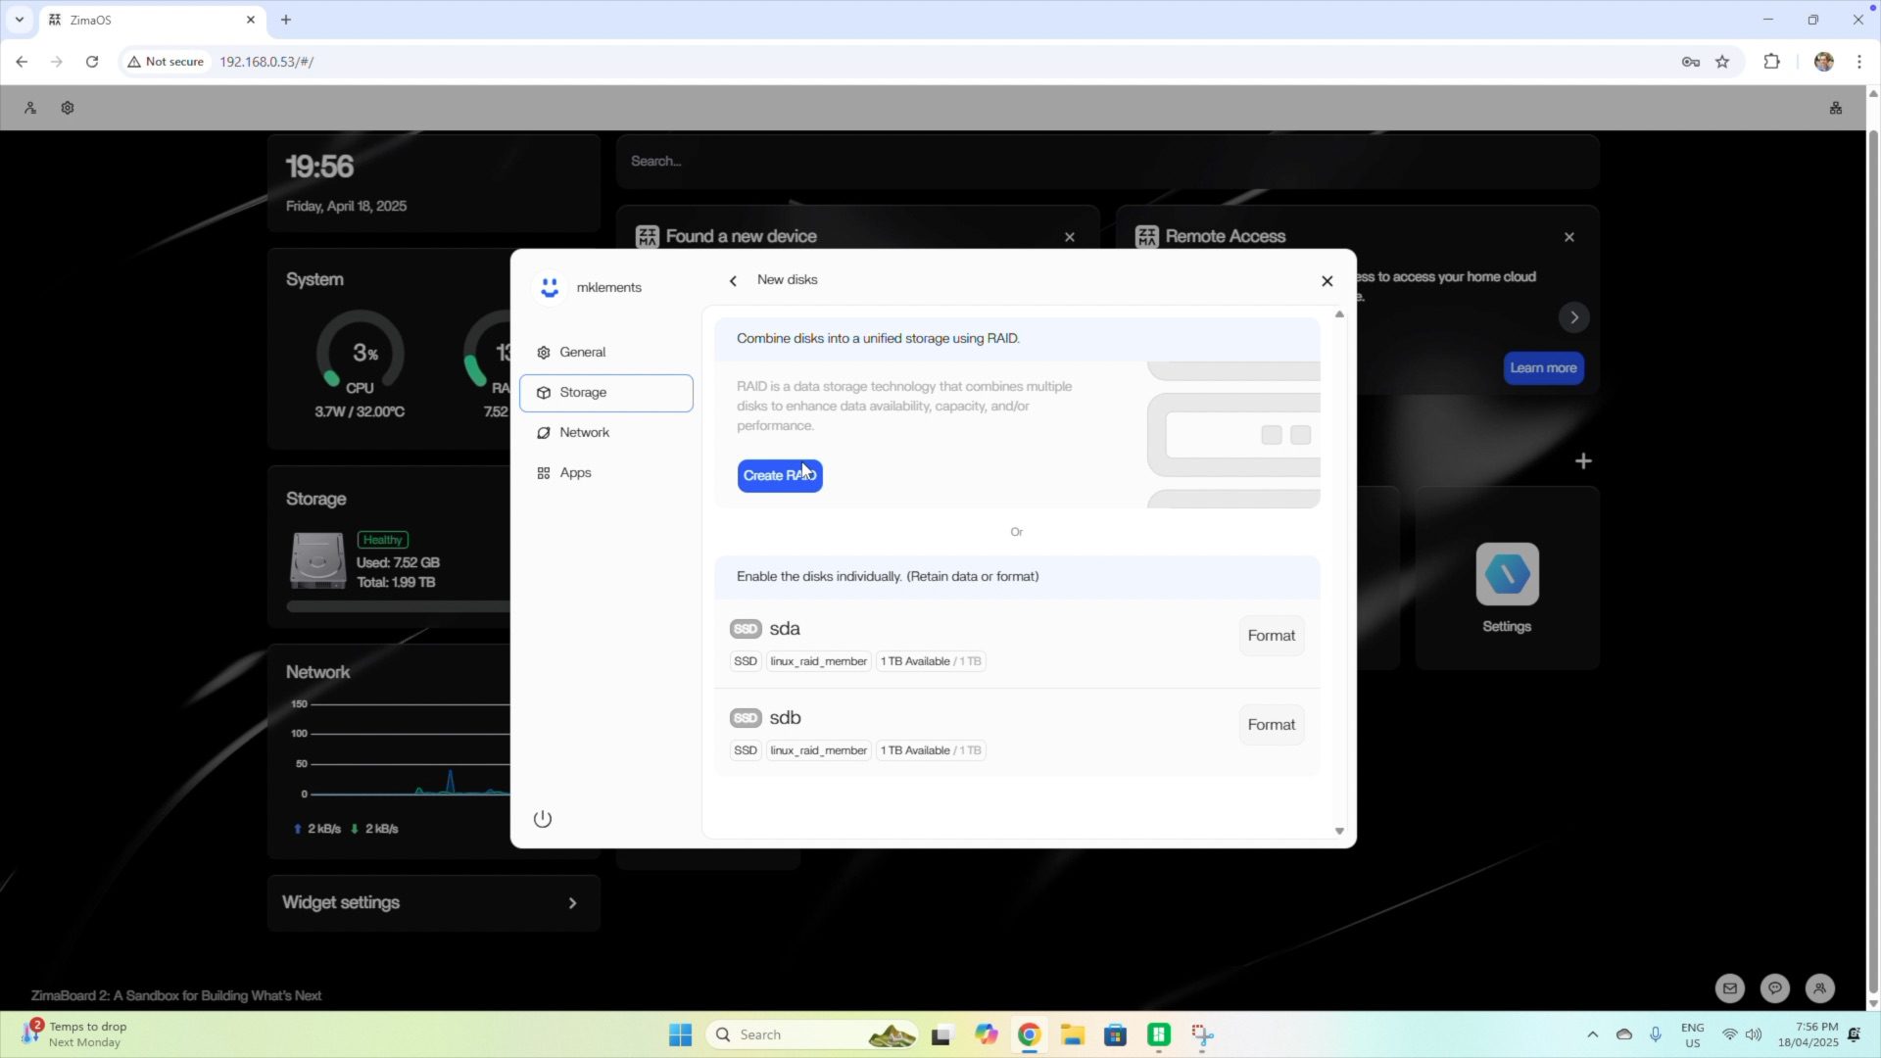Dismiss the Remote Access card
Image resolution: width=1881 pixels, height=1058 pixels.
1569,237
